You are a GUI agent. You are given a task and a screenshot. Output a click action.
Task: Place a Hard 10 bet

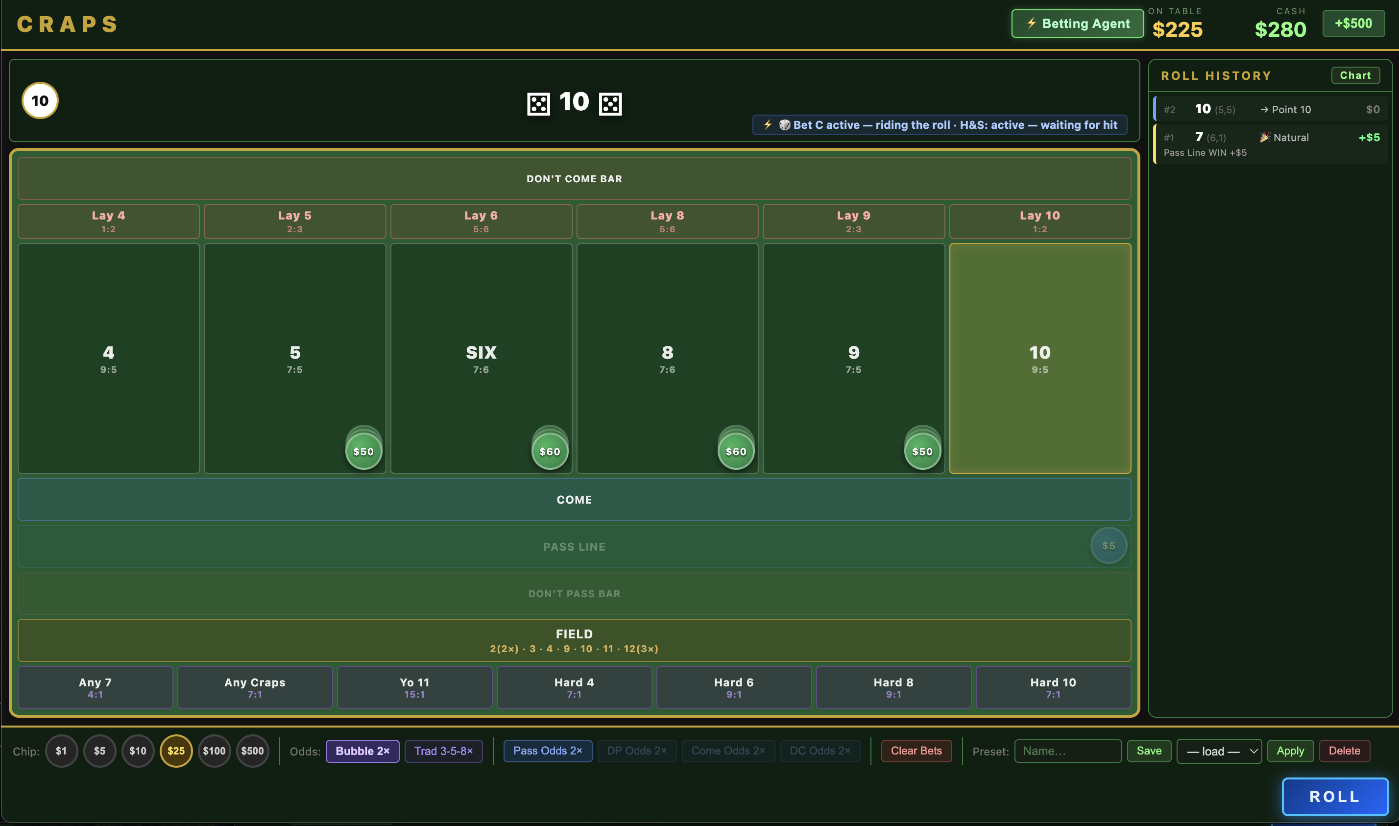pos(1054,687)
